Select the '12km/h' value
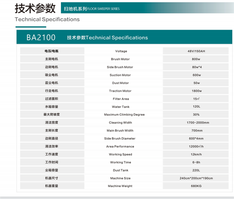Viewport: 234px width, 200px height. (196, 154)
